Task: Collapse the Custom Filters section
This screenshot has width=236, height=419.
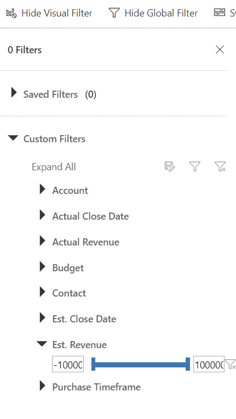Action: (13, 138)
